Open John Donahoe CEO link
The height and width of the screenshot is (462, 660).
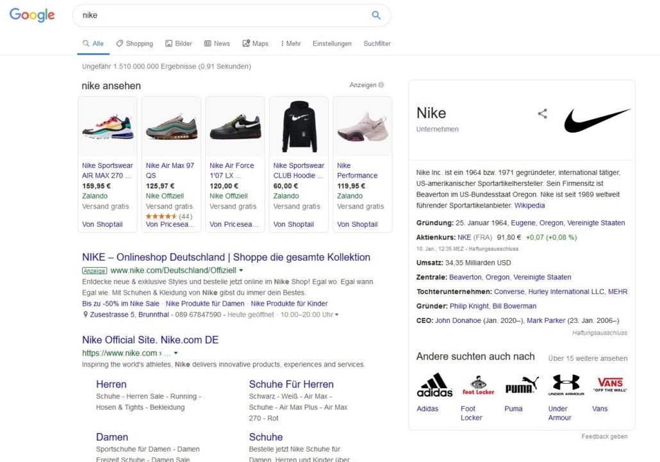(458, 320)
